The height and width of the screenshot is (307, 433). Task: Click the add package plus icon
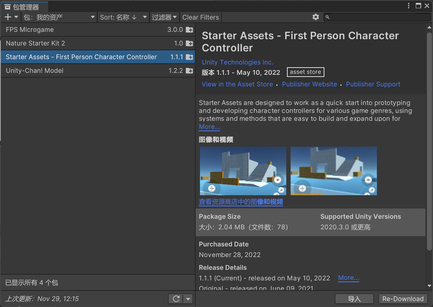point(8,17)
